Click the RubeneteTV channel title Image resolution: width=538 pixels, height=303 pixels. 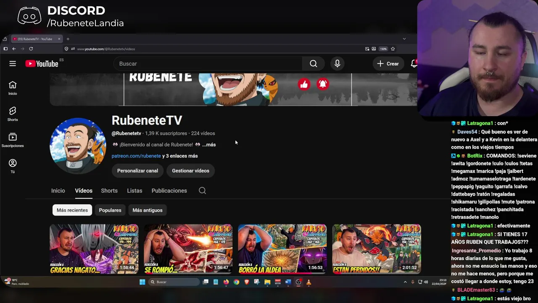[x=147, y=120]
